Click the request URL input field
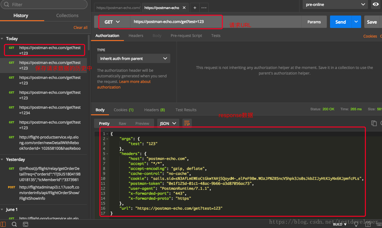382x228 pixels. click(215, 22)
